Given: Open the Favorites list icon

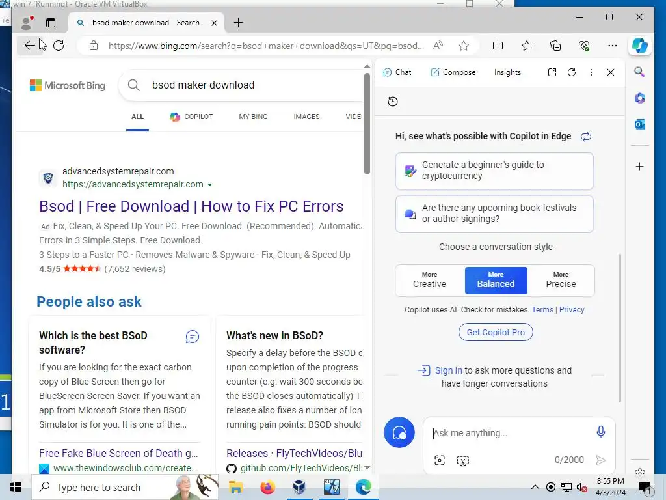Looking at the screenshot, I should [x=527, y=46].
